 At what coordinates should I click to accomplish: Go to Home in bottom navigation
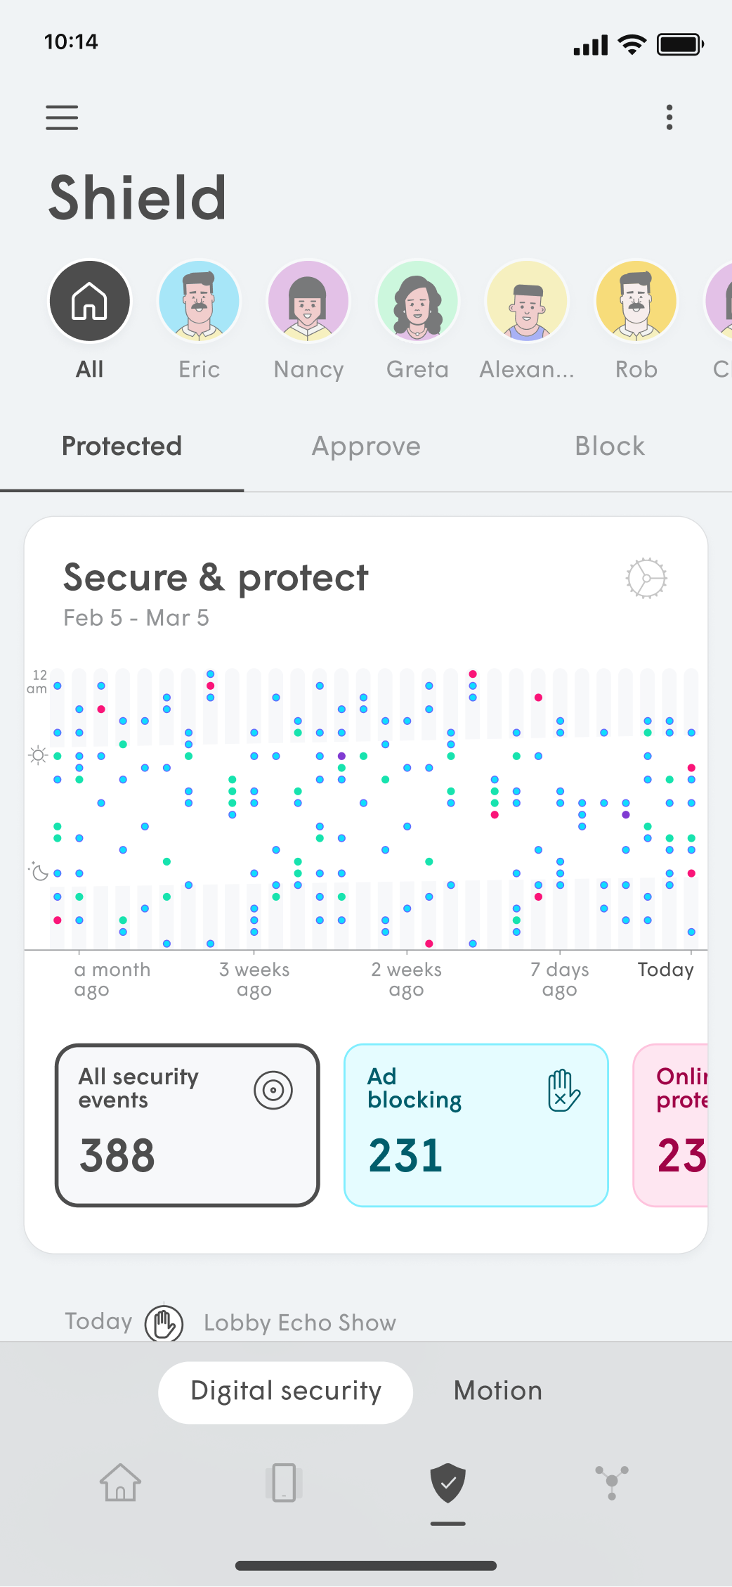120,1482
